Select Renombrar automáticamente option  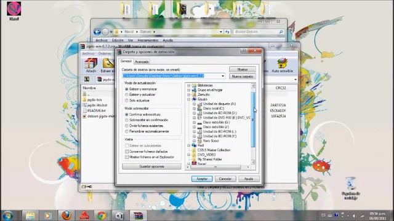tap(127, 131)
